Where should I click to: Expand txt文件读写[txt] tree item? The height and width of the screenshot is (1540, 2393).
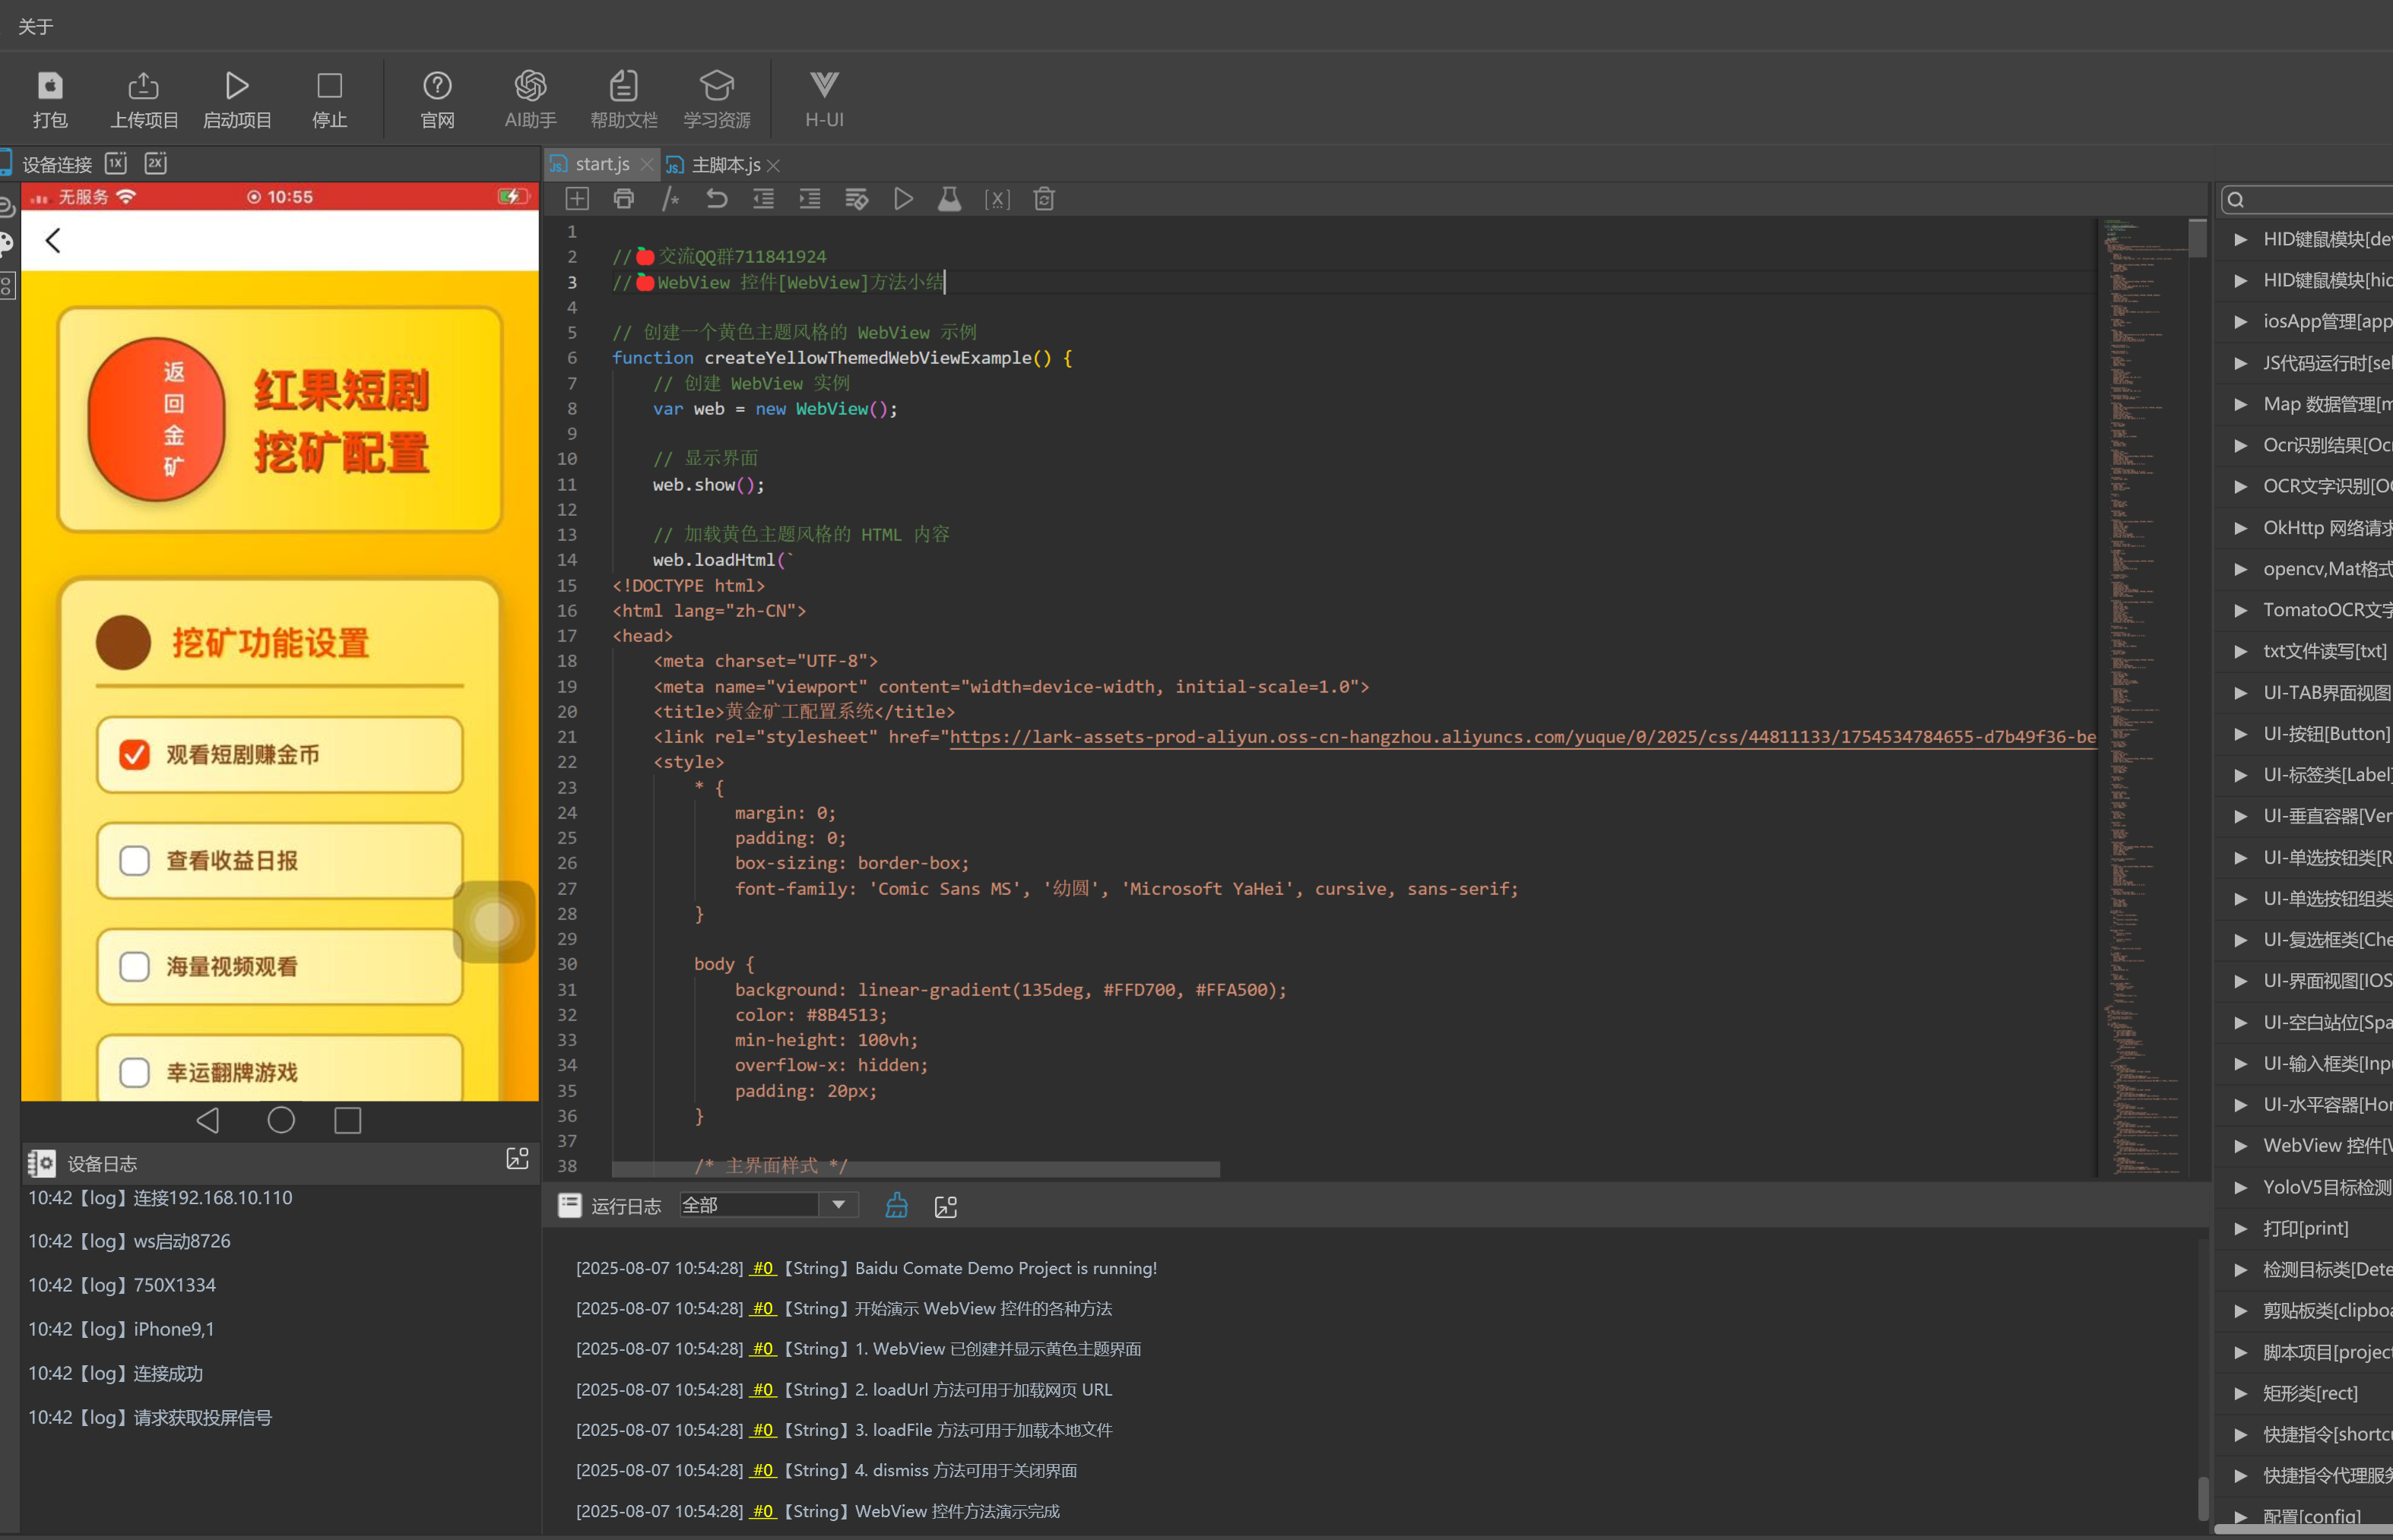tap(2241, 651)
